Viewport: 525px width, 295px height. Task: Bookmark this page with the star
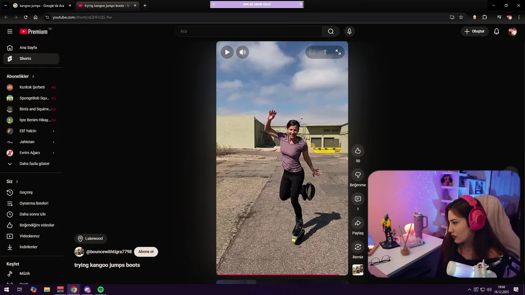pyautogui.click(x=461, y=17)
